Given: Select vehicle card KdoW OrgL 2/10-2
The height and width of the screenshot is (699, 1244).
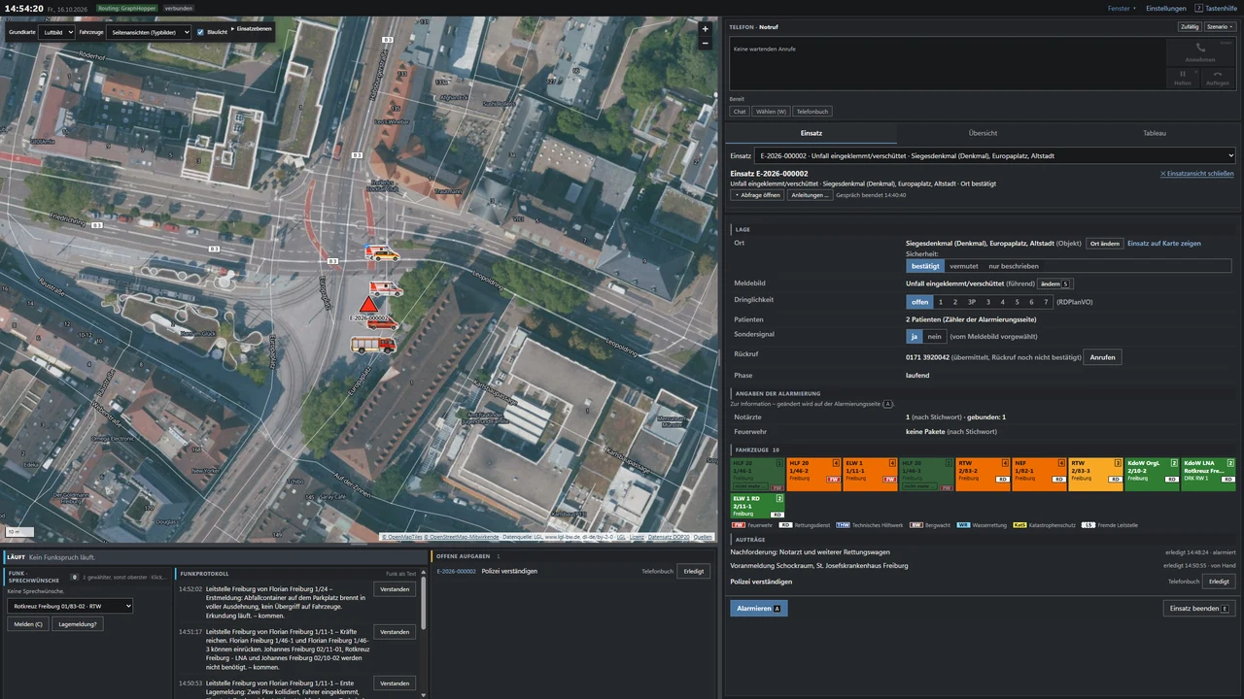Looking at the screenshot, I should click(1153, 475).
